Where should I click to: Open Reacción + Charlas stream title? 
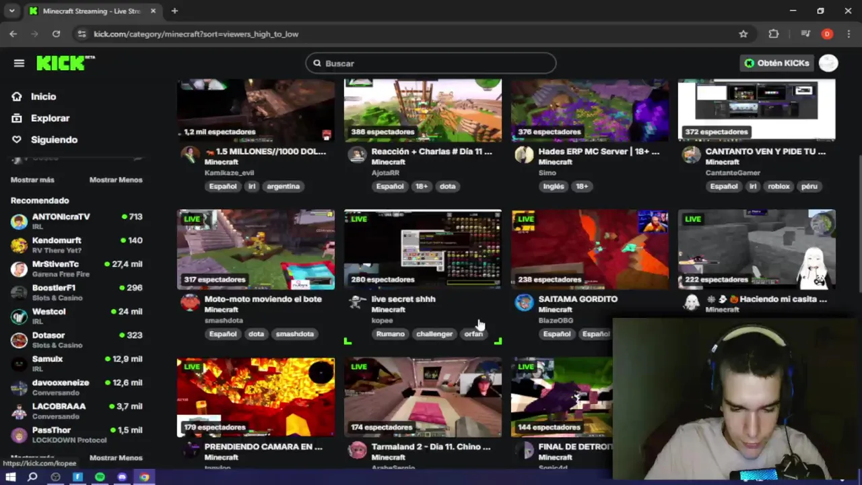[432, 152]
